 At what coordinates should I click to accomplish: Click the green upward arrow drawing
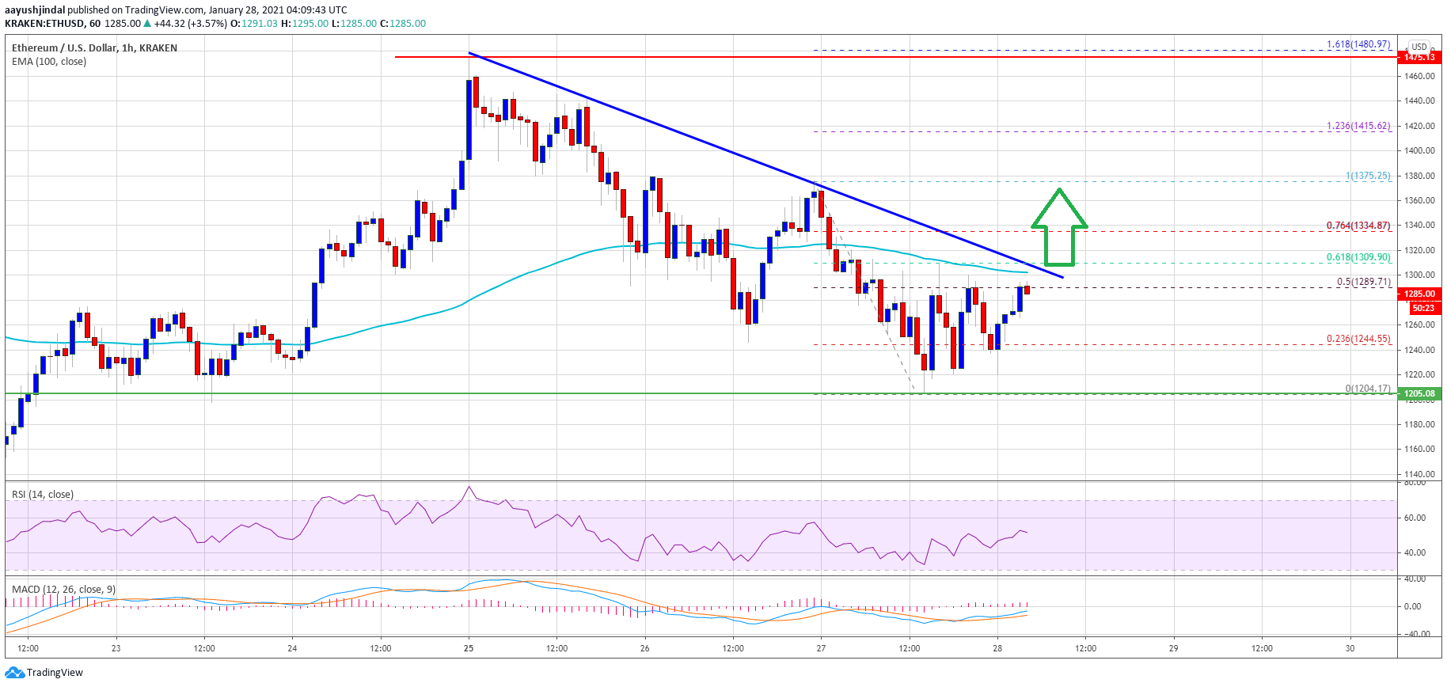(x=1059, y=228)
